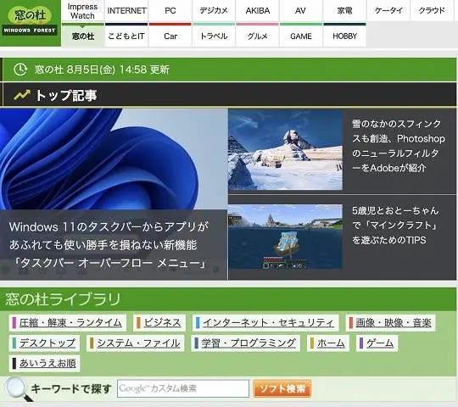This screenshot has width=458, height=407.
Task: Click the 窓の杜 8月5日(金) 14:58 更新 text
Action: [102, 70]
